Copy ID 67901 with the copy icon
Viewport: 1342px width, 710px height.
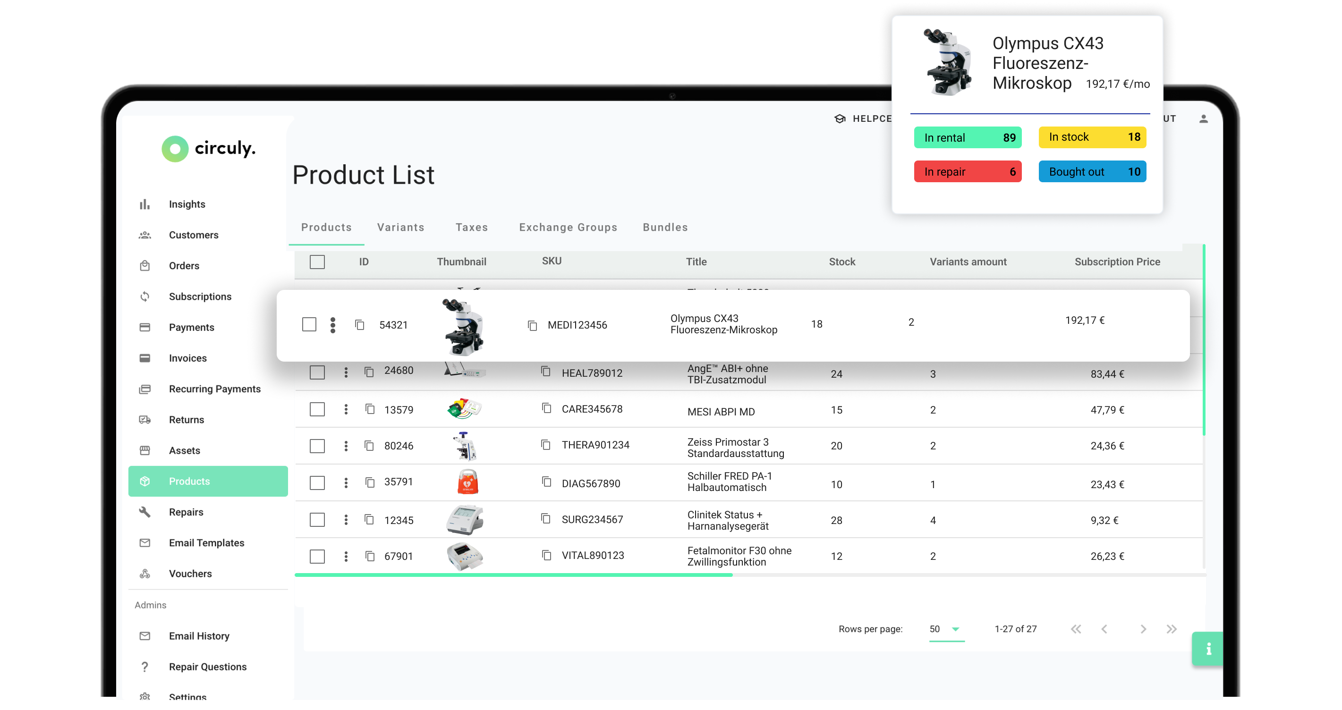[370, 556]
